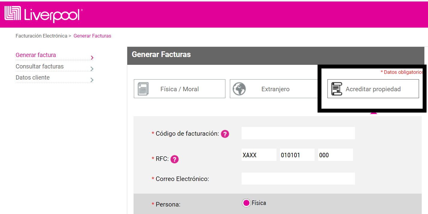Click the Extranjero globe icon
Screen dimensions: 428x214
coord(239,89)
